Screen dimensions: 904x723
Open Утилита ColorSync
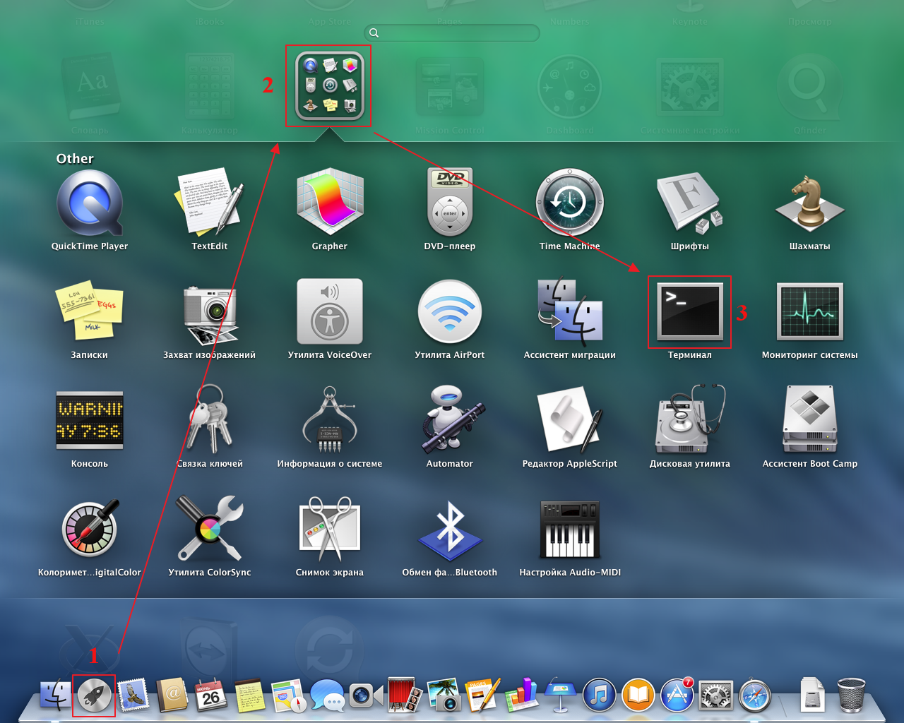coord(210,530)
